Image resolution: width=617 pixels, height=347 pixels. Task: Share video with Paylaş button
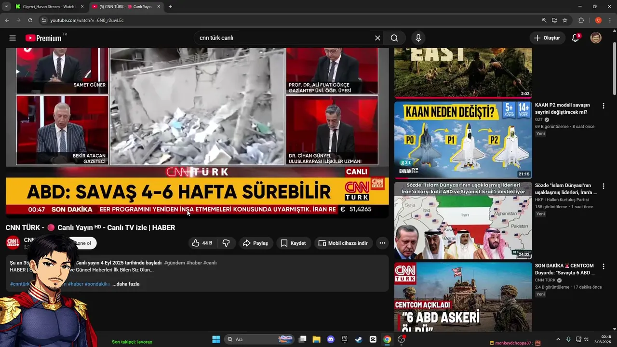click(255, 243)
